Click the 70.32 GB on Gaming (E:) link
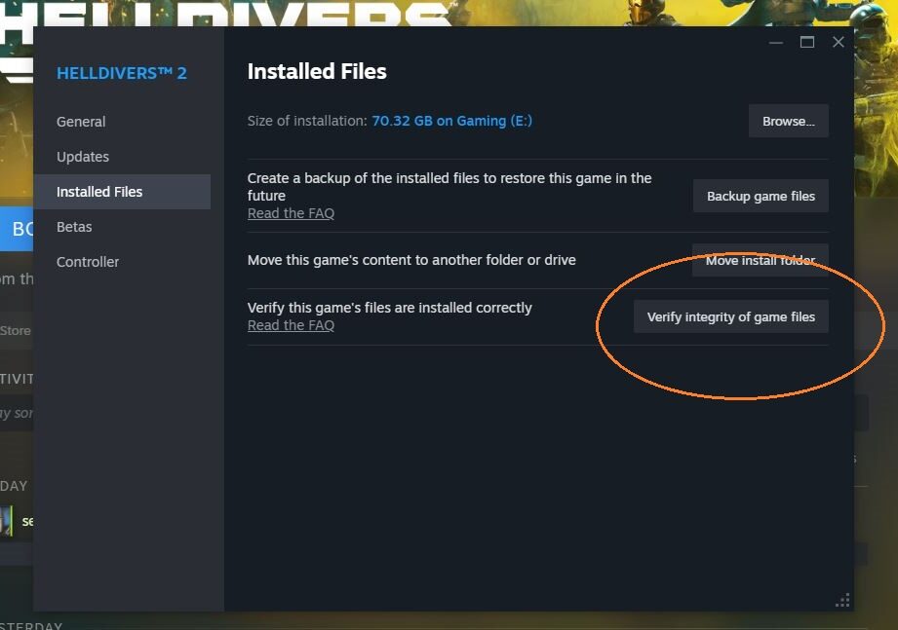Image resolution: width=898 pixels, height=630 pixels. [x=451, y=121]
